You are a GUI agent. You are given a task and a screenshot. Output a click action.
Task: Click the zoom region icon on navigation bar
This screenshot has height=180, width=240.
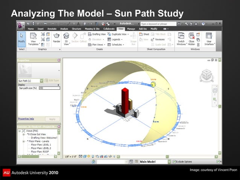pos(215,99)
